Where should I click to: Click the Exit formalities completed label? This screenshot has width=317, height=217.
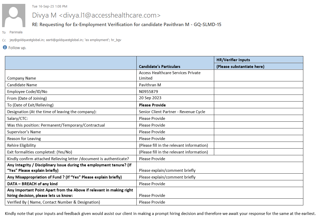[x=40, y=152]
